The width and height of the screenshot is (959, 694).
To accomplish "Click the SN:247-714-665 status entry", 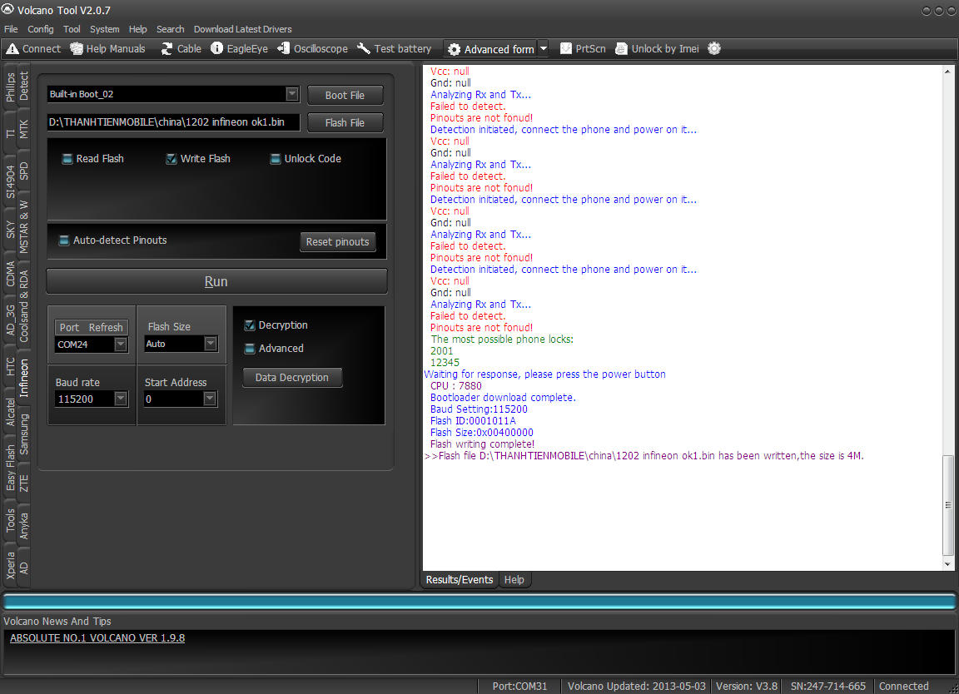I will point(828,686).
